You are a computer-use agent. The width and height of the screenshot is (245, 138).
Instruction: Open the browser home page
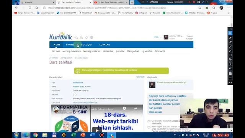pyautogui.click(x=37, y=8)
